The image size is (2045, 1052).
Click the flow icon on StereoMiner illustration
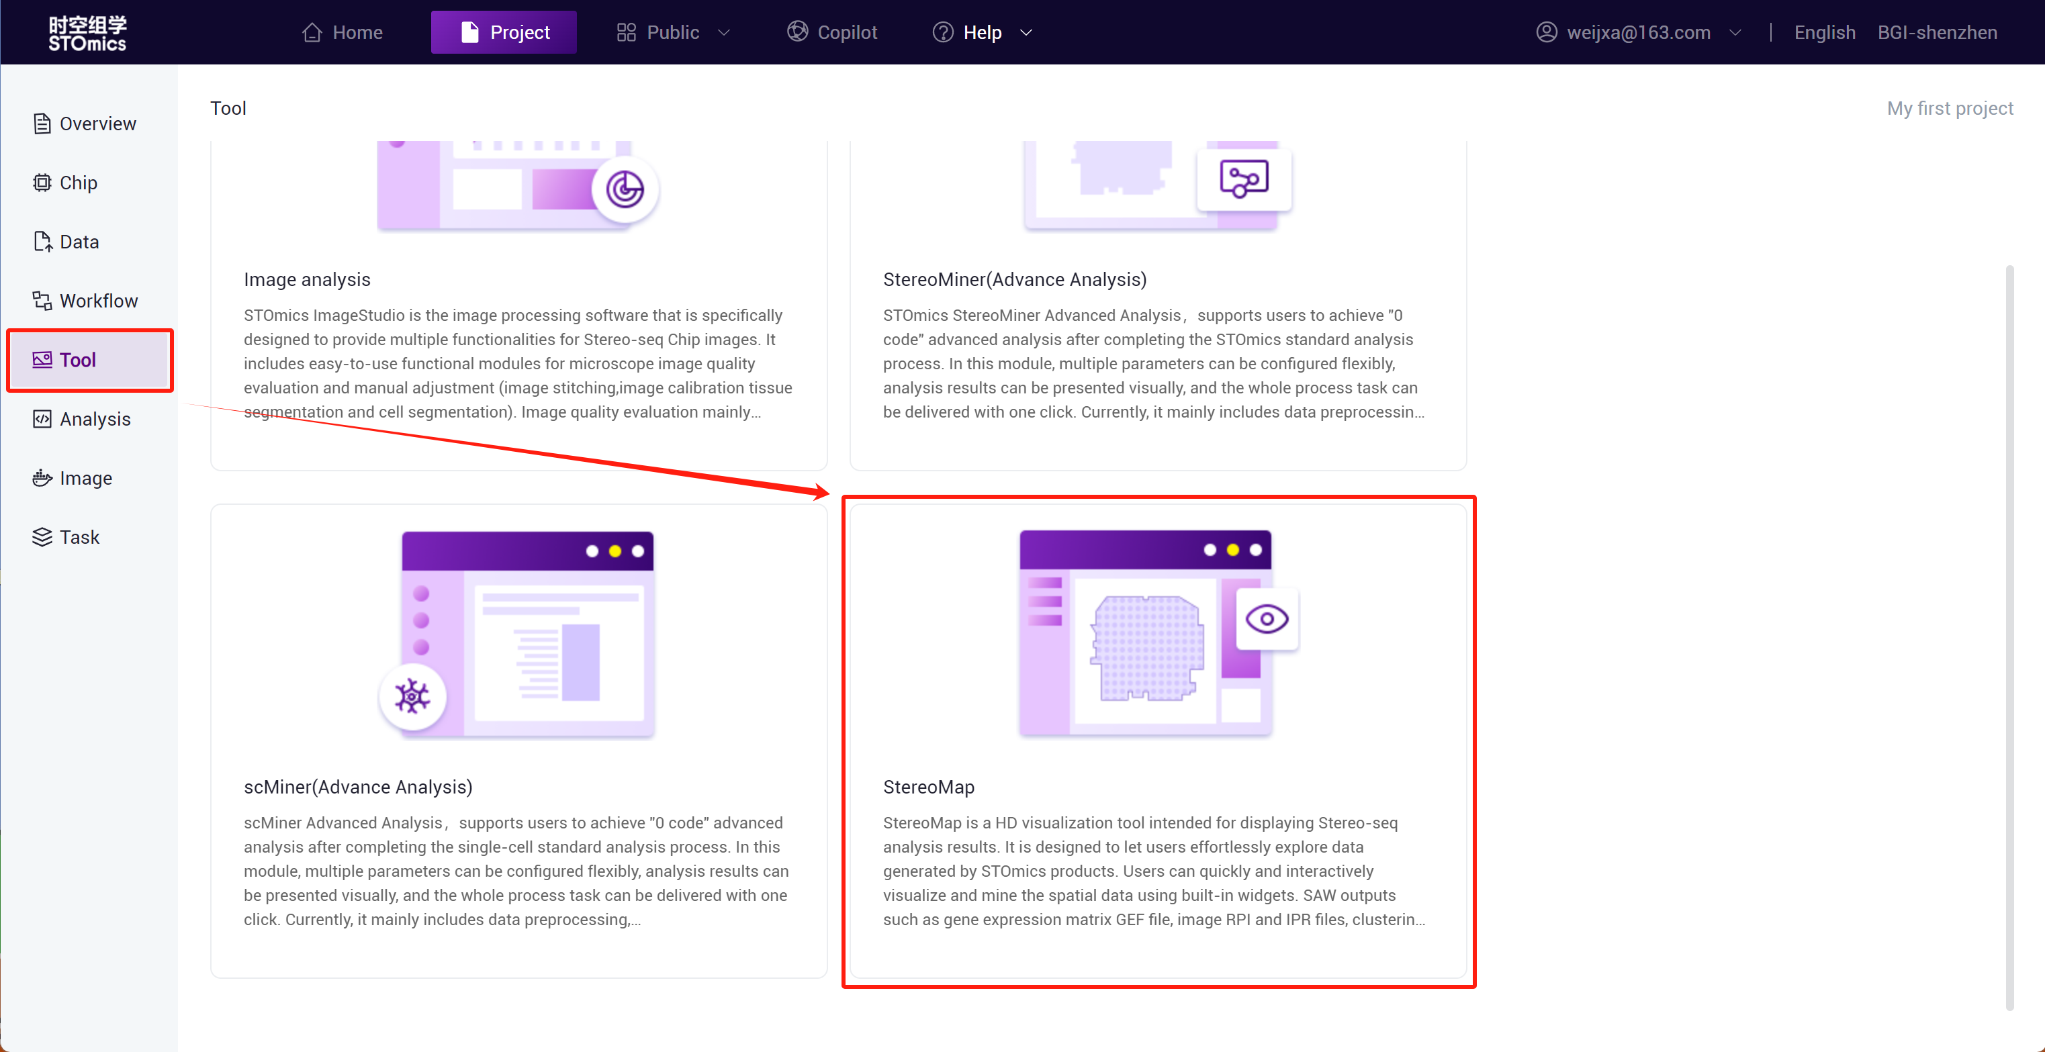pos(1244,179)
